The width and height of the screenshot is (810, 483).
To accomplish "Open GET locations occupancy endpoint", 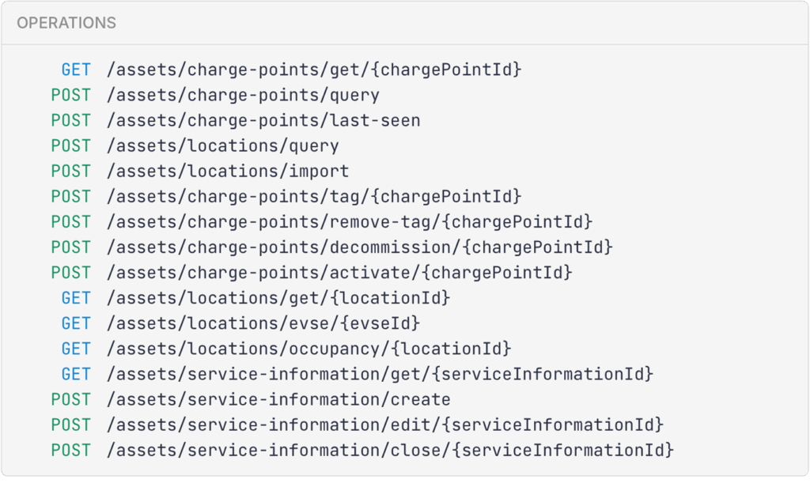I will tap(308, 349).
